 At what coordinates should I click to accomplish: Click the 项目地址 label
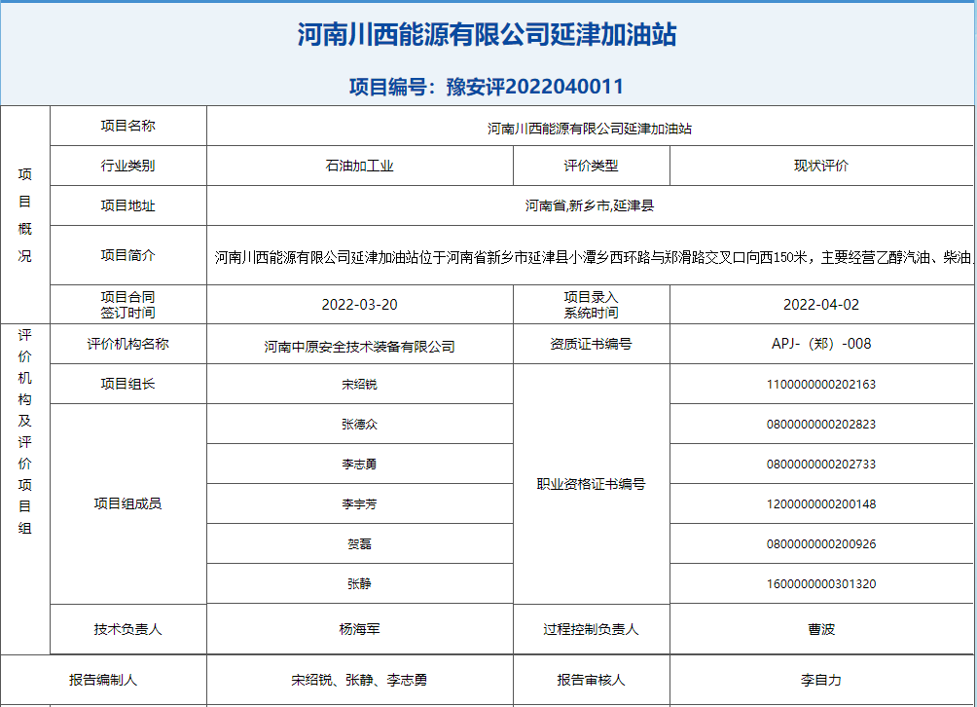[127, 205]
